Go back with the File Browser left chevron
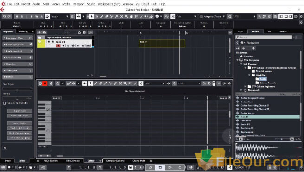Image resolution: width=304 pixels, height=172 pixels. coord(237,42)
